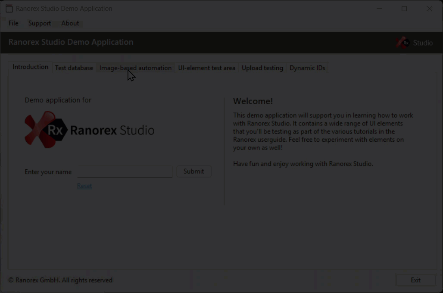This screenshot has width=443, height=293.
Task: Click the 'Demo application for' label
Action: tap(58, 100)
